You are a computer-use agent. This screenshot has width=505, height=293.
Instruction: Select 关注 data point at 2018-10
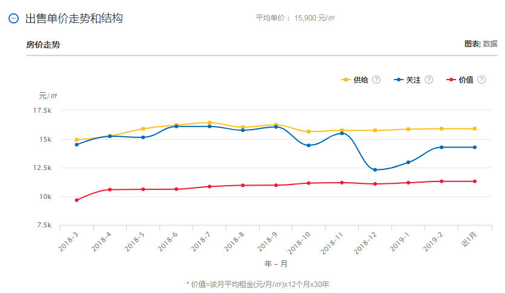(x=309, y=145)
